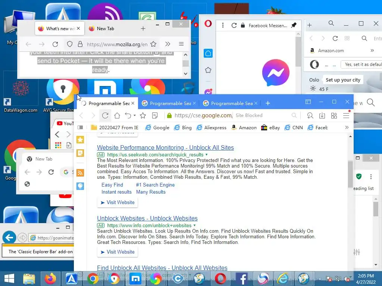Reload page in Firefox window
This screenshot has width=382, height=286.
(x=55, y=44)
